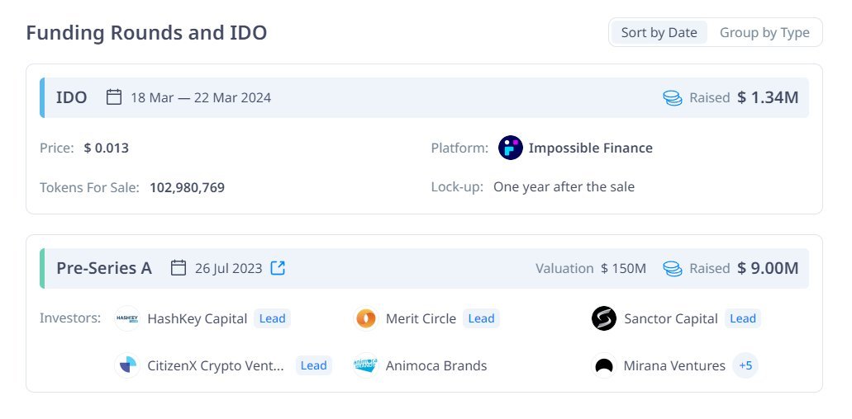Click the IDO calendar date icon
The image size is (852, 419).
[x=114, y=97]
